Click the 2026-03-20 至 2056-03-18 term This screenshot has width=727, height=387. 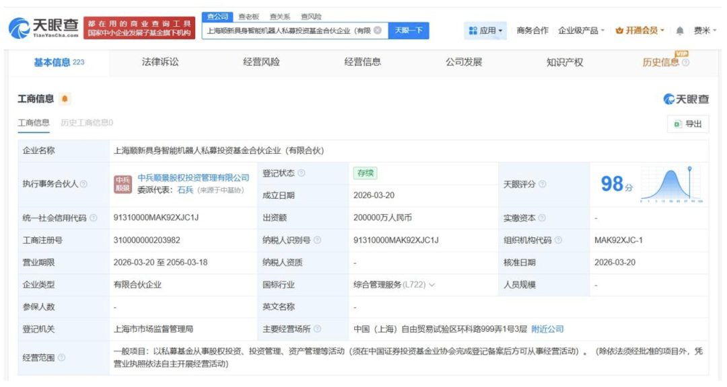[x=160, y=263]
